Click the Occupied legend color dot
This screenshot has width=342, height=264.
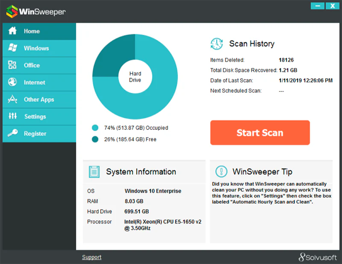95,128
